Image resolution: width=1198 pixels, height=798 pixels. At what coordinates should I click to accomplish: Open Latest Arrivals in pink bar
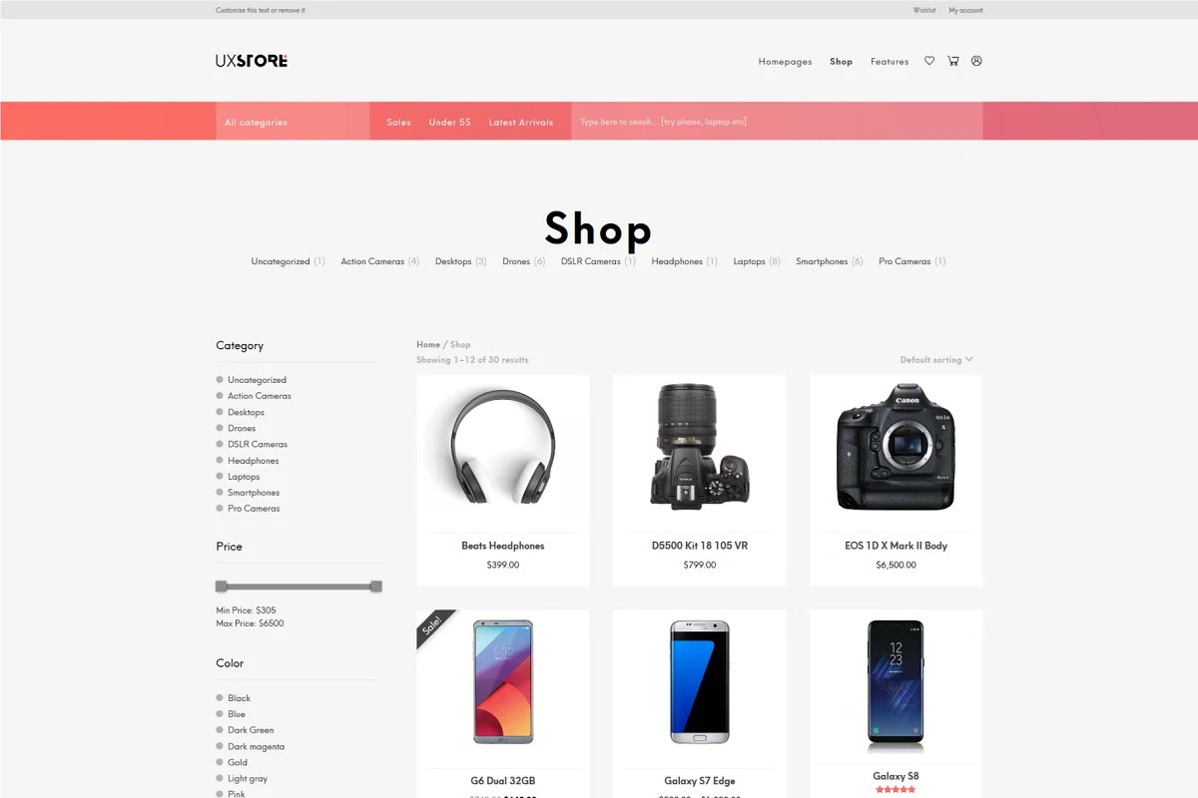520,122
